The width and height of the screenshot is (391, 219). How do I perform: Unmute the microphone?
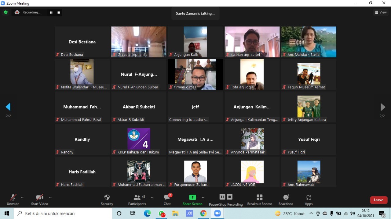click(x=13, y=200)
